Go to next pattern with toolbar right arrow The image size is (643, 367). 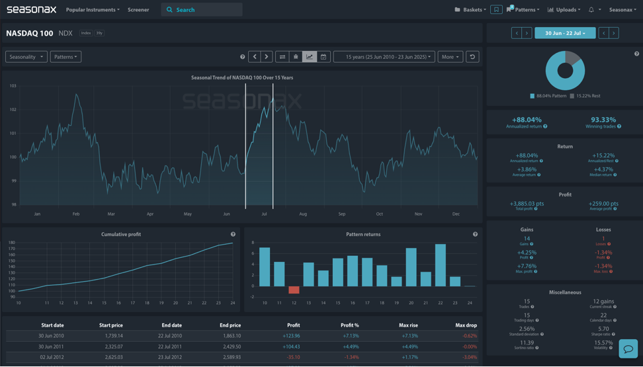tap(267, 57)
